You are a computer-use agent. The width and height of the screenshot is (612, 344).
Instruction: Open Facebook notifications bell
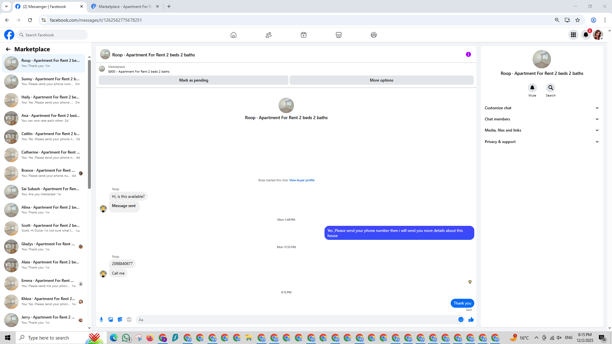[x=586, y=35]
